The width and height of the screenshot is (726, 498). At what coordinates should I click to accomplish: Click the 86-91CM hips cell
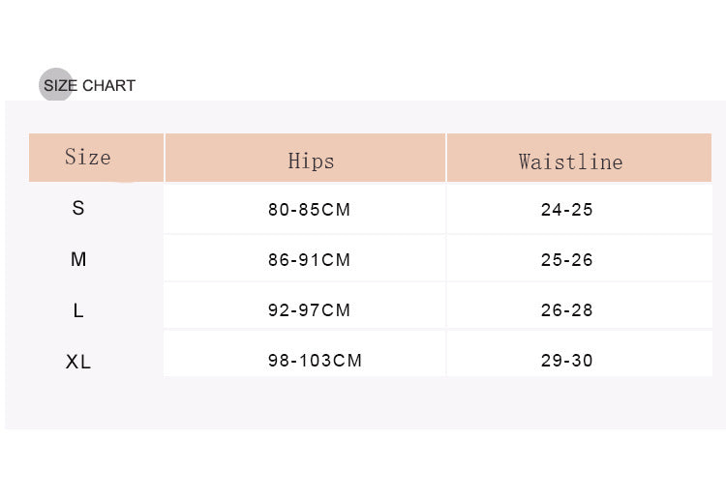point(309,260)
